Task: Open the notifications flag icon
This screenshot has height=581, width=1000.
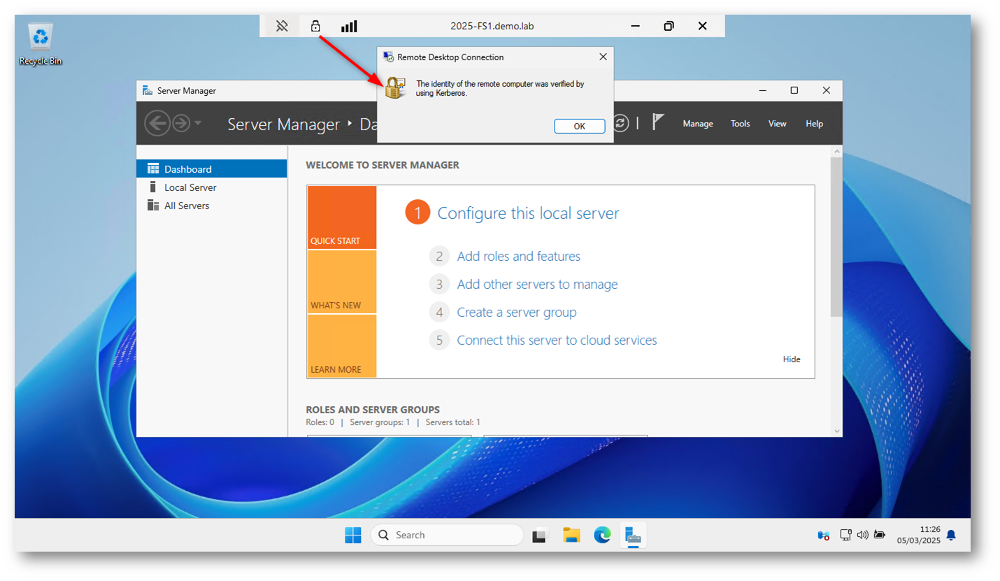Action: pos(658,122)
